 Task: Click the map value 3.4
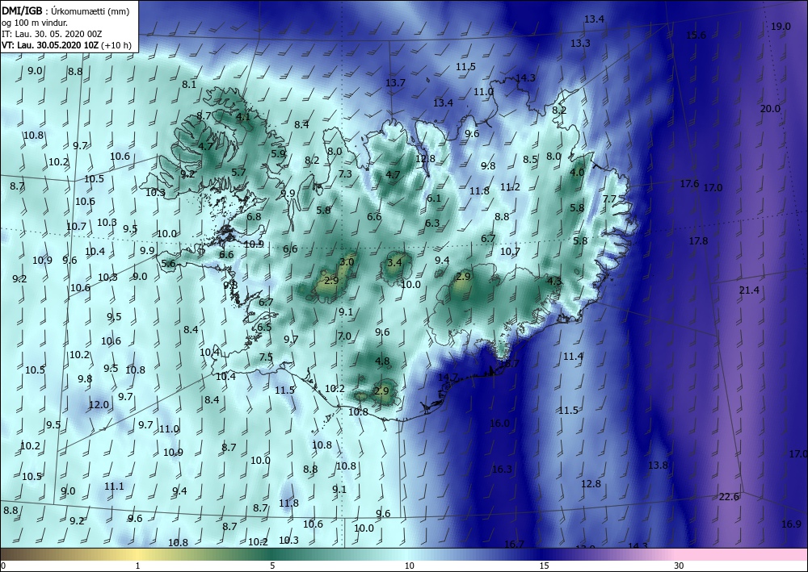tap(394, 263)
